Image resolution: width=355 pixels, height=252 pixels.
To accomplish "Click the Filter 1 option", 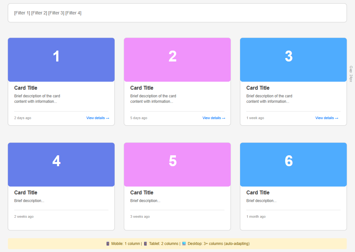I will (x=22, y=13).
